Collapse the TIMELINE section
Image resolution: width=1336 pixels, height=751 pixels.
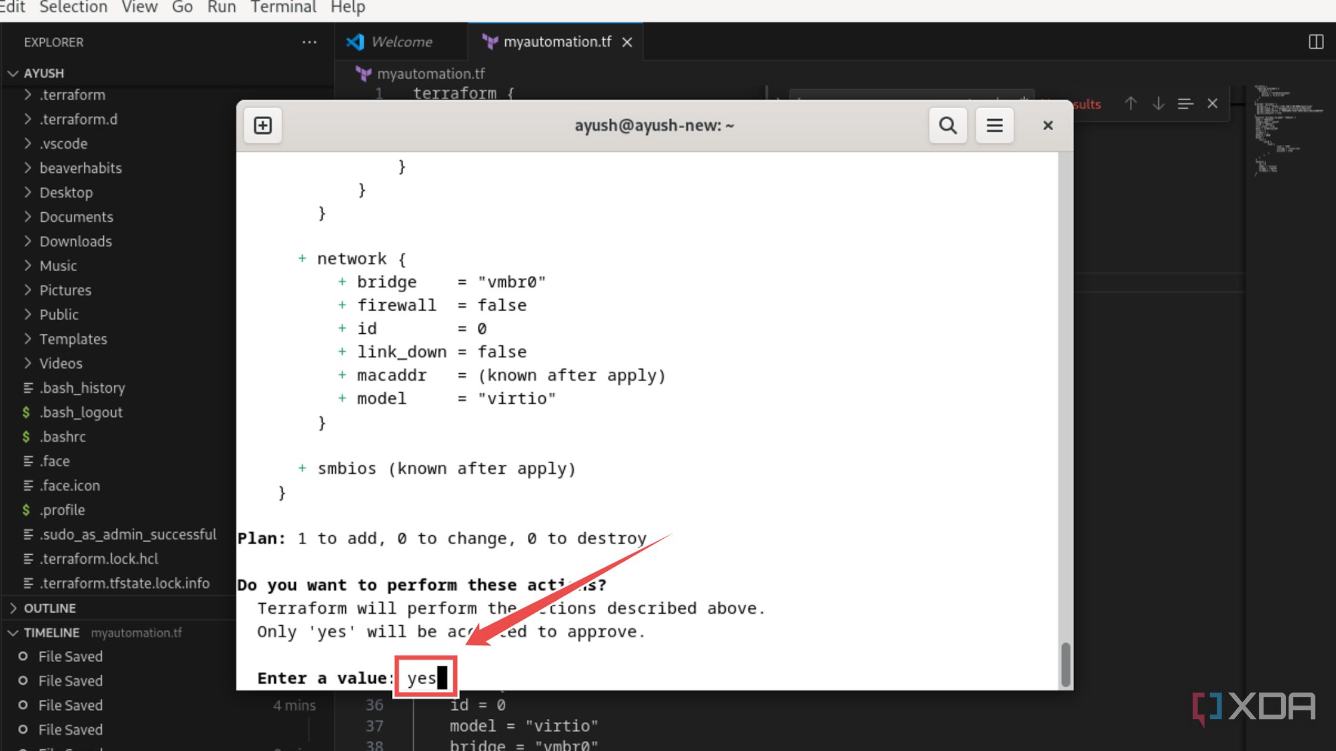point(51,632)
